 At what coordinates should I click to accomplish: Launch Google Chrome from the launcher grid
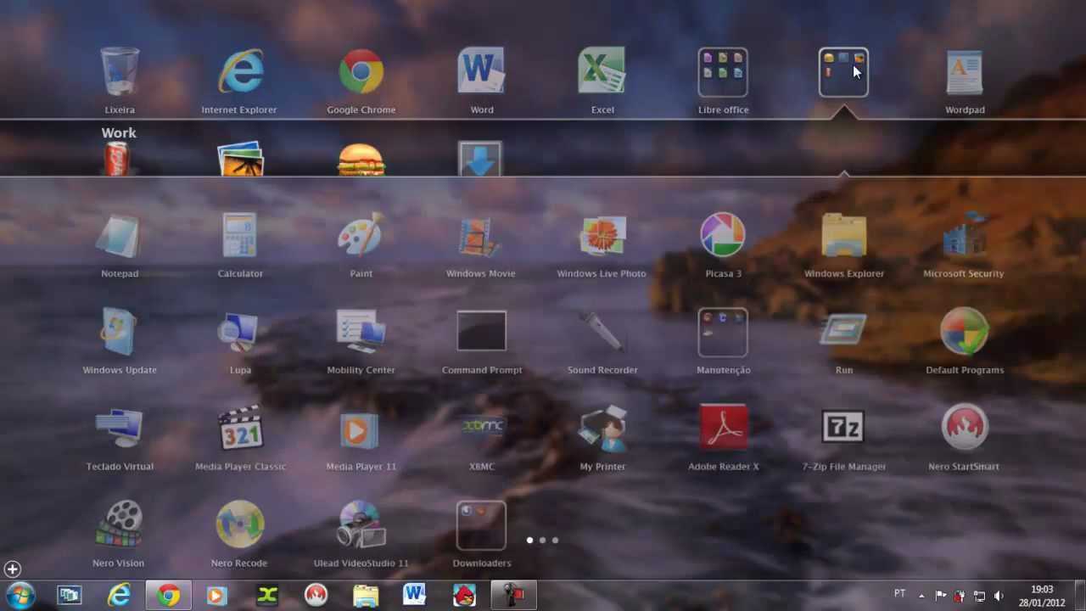(x=361, y=72)
